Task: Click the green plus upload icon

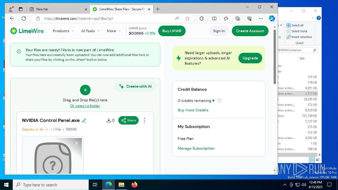Action: click(85, 90)
